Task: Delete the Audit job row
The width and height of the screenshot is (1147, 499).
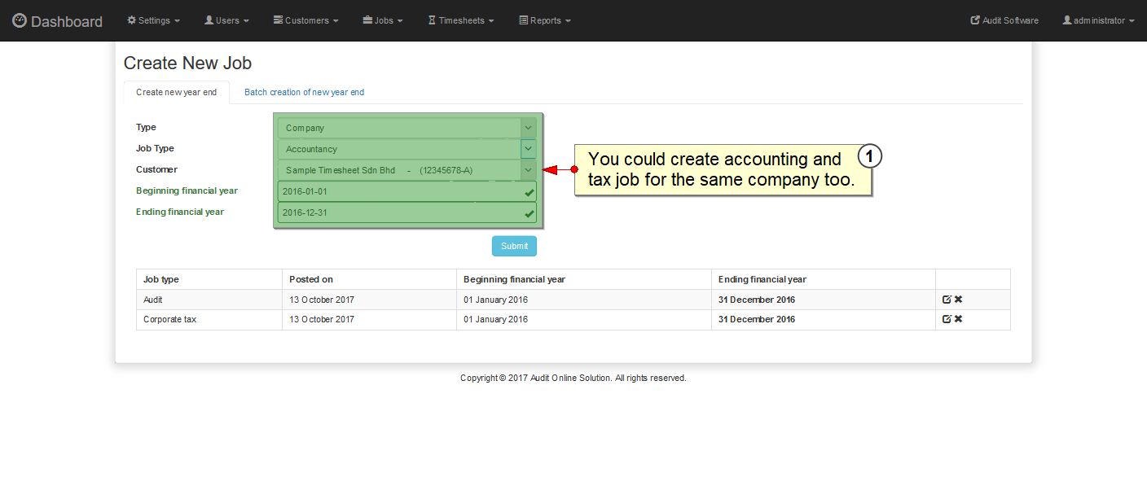Action: [959, 300]
